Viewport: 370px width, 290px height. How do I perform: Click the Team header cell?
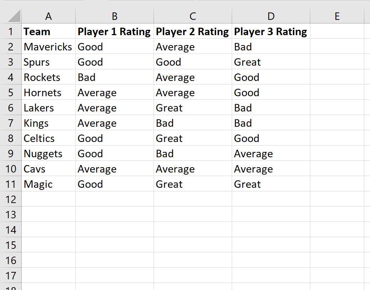48,32
